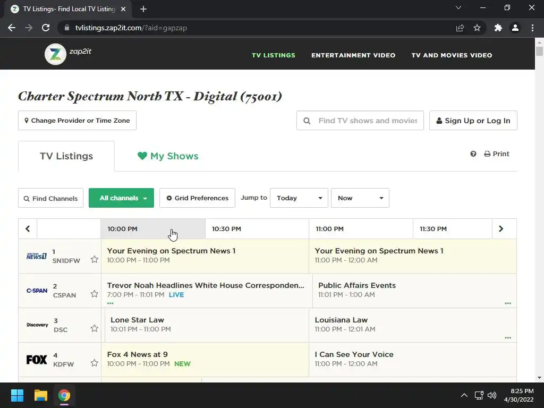
Task: Move the grid to earlier times with left arrow
Action: 28,228
